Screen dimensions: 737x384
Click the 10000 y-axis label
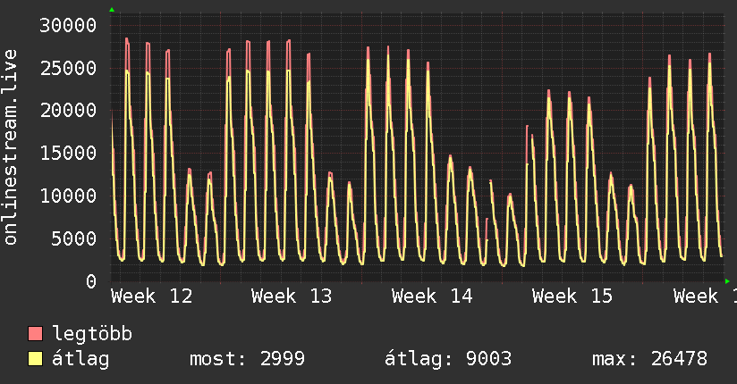point(68,196)
